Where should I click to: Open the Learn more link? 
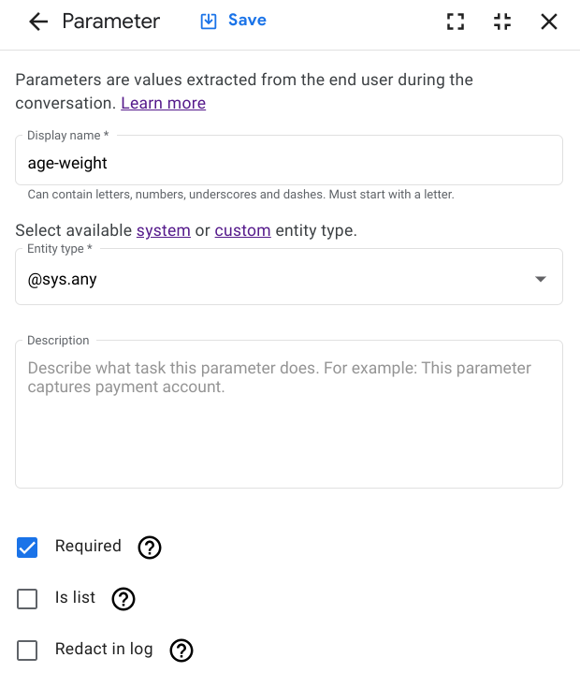[163, 103]
